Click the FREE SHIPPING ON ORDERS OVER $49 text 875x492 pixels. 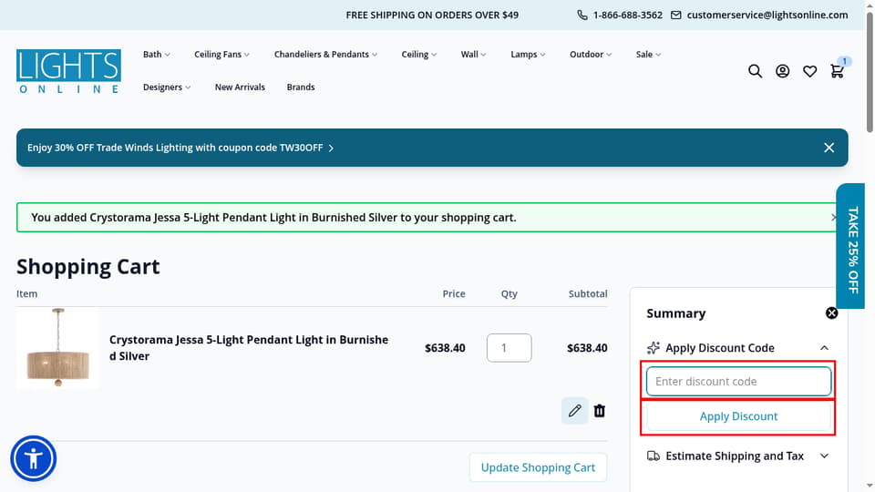[x=432, y=15]
